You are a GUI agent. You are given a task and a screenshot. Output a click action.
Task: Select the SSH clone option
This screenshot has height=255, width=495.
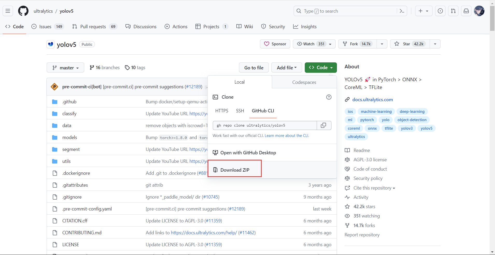(x=240, y=111)
